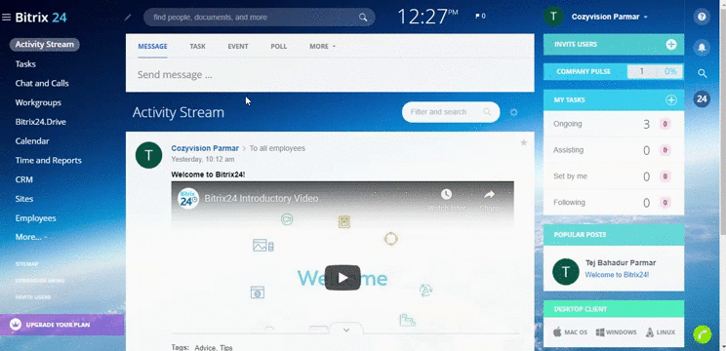Add a new task with My Tasks plus
The width and height of the screenshot is (726, 351).
pyautogui.click(x=671, y=99)
